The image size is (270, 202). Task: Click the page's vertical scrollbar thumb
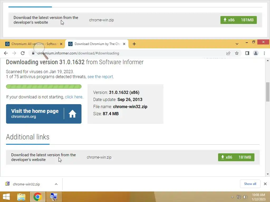coord(268,92)
